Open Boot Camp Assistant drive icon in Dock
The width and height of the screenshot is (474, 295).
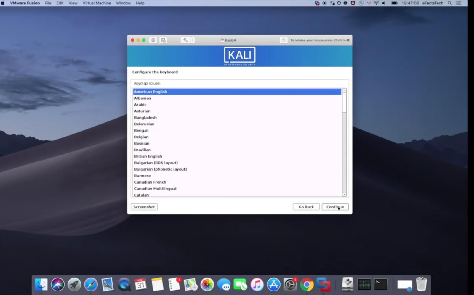348,285
